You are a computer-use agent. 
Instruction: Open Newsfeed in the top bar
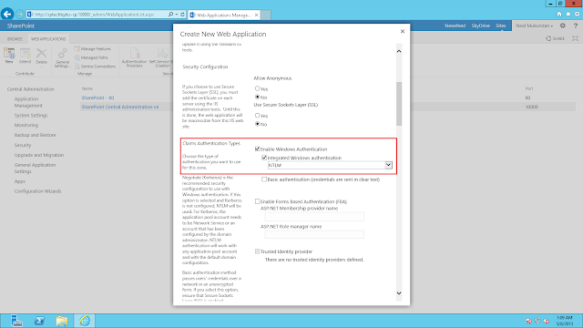pos(455,26)
